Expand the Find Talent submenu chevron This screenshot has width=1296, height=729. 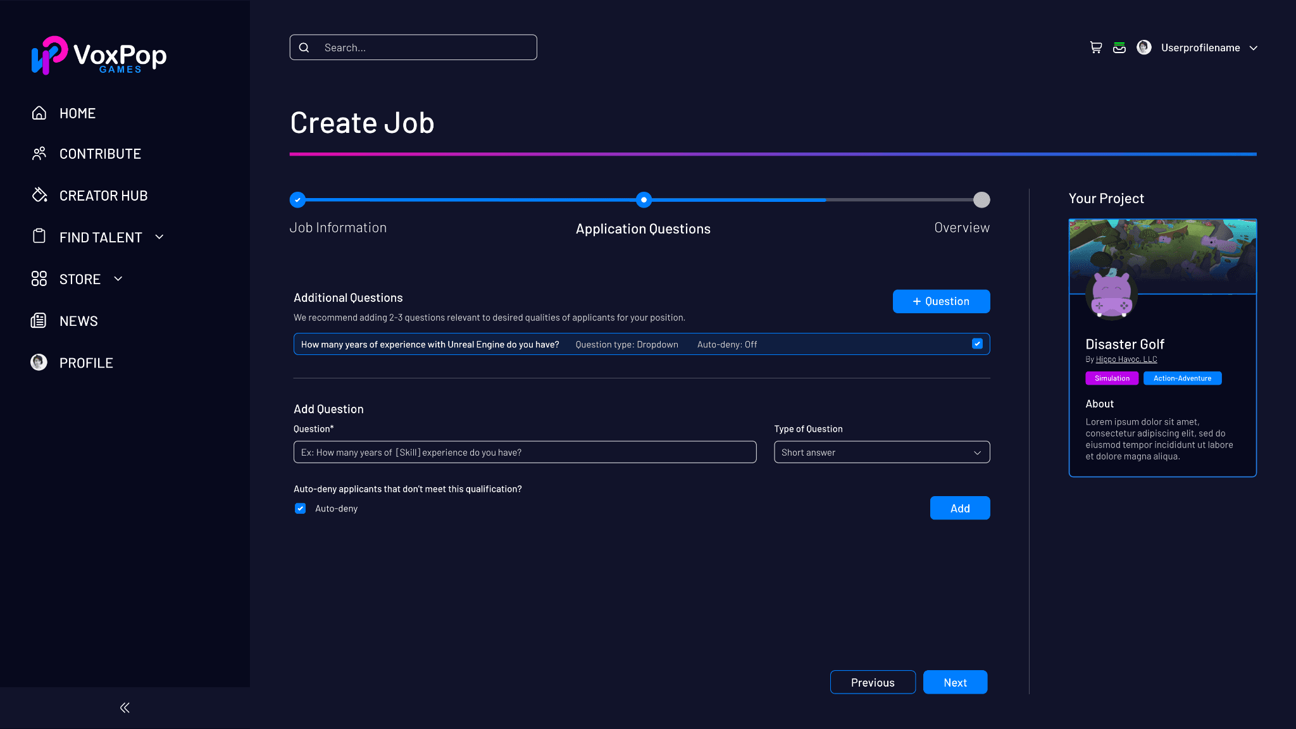point(159,237)
